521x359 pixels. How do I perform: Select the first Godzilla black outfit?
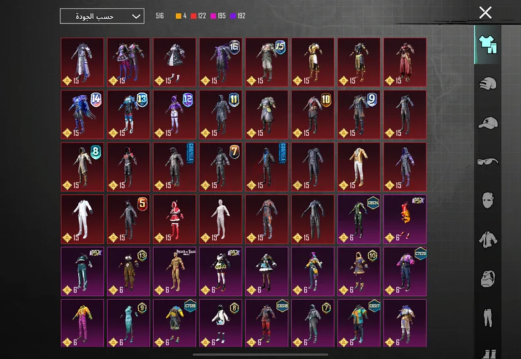click(x=175, y=167)
